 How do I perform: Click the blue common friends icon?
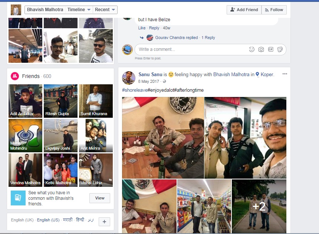pos(18,198)
